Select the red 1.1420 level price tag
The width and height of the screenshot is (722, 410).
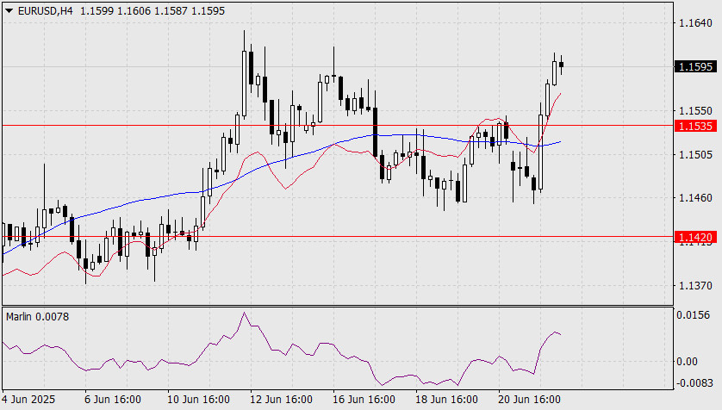point(695,237)
